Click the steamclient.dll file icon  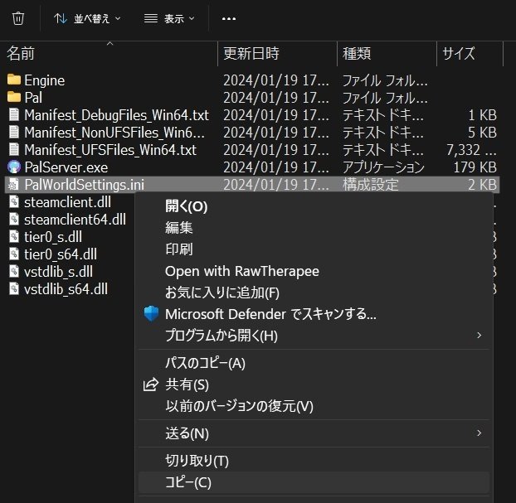14,202
